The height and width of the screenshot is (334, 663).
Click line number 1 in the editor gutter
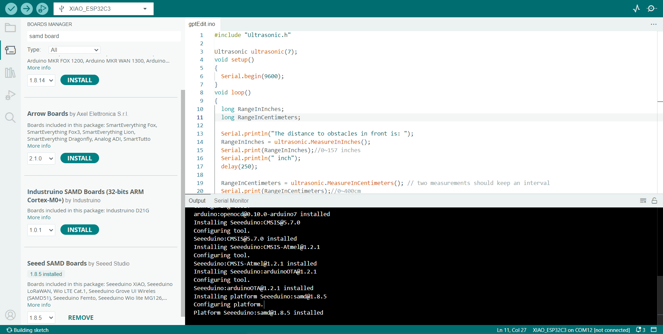point(202,35)
